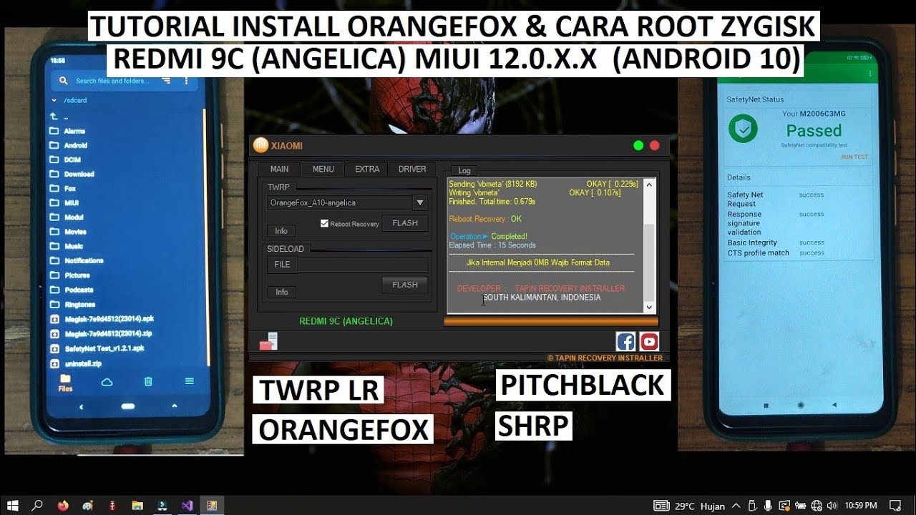Click the sideload file path field

[363, 265]
